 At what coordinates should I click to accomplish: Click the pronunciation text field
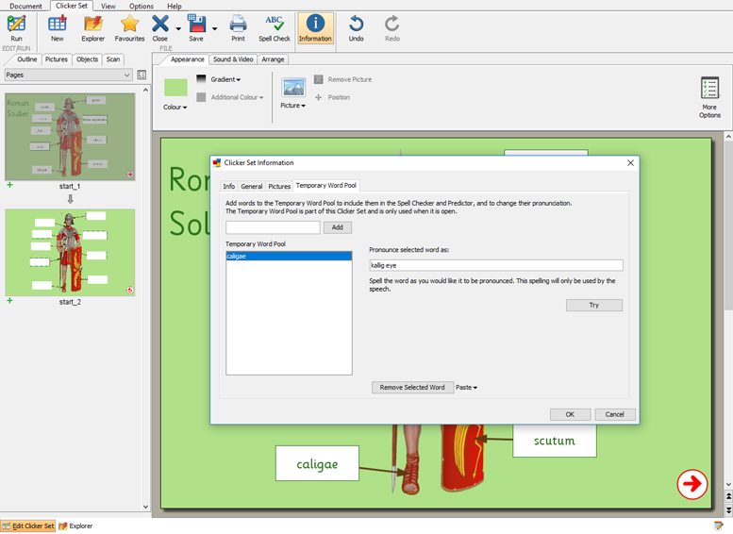495,266
